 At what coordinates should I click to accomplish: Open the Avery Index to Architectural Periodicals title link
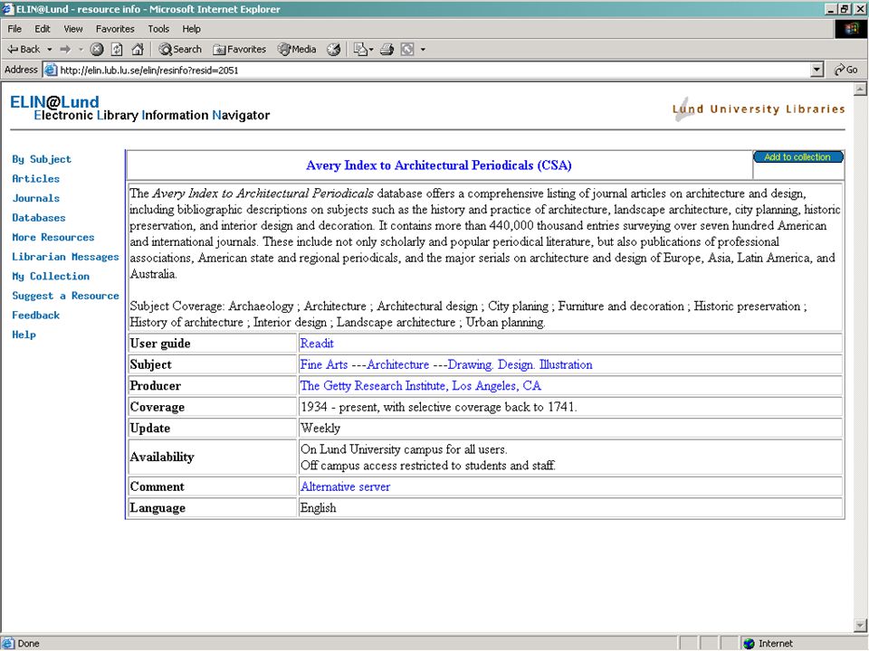click(x=439, y=165)
